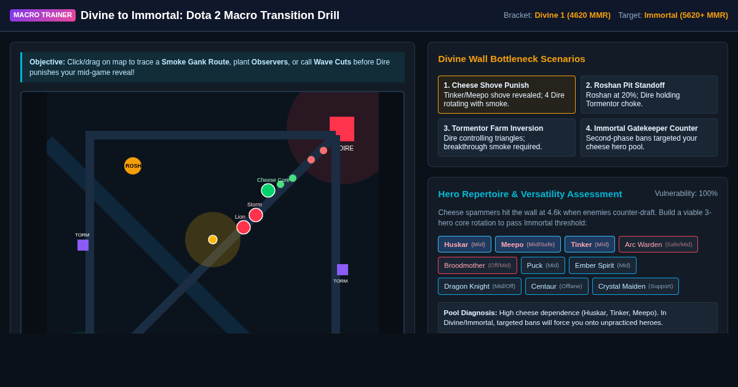The height and width of the screenshot is (387, 738).
Task: Toggle the Huskar (Mid) hero chip
Action: pos(465,244)
